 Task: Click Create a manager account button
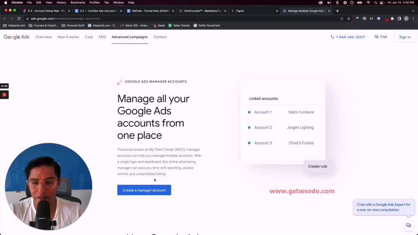pos(144,190)
